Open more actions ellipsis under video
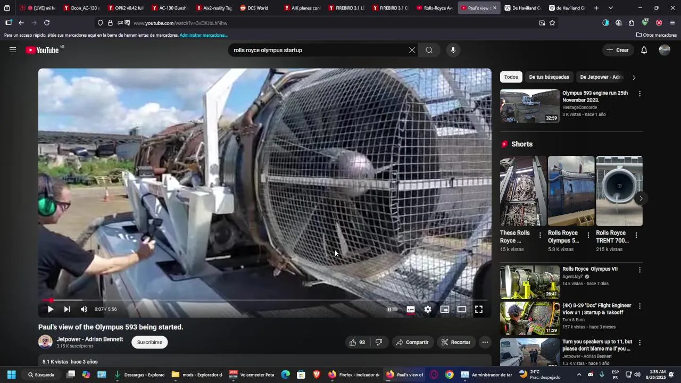681x383 pixels. pyautogui.click(x=485, y=342)
